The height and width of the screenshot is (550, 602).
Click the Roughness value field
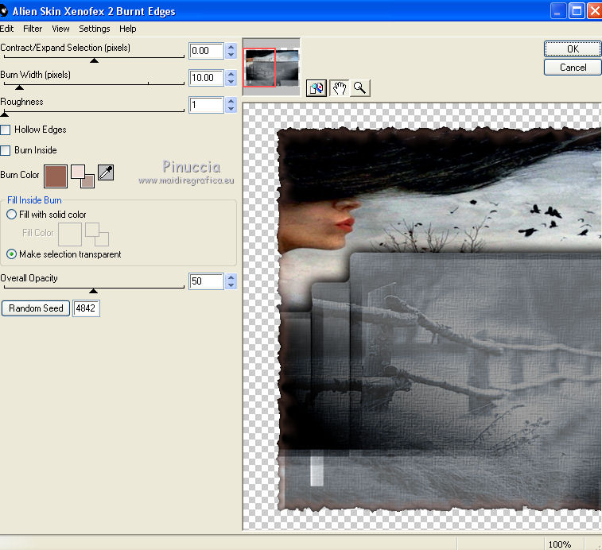(x=206, y=105)
